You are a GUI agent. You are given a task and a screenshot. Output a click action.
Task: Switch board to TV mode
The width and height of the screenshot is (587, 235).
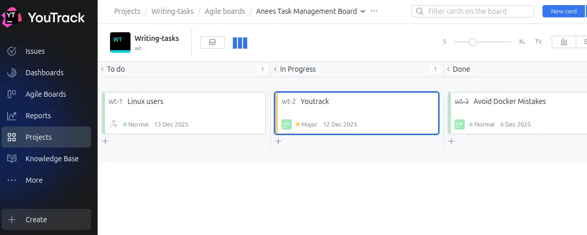(x=538, y=42)
